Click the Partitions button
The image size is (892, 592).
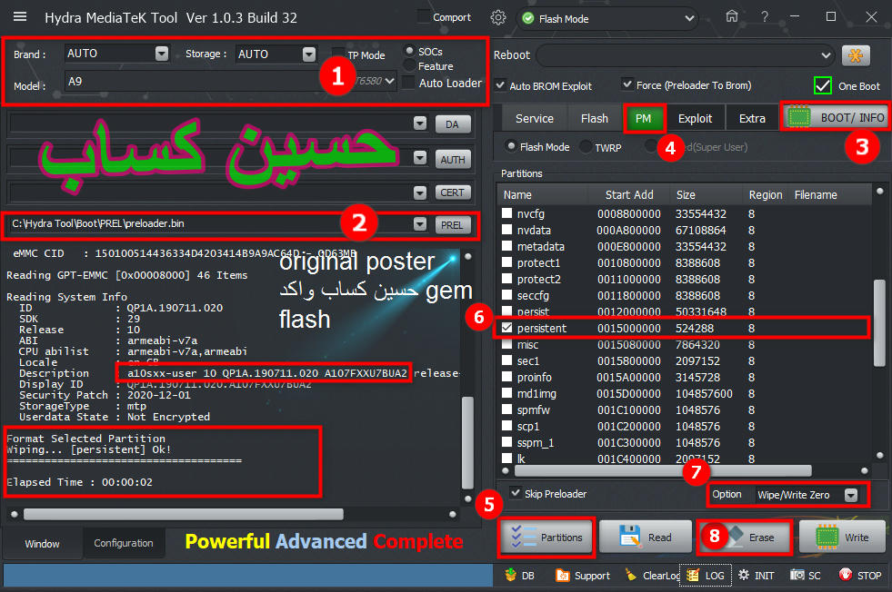pos(546,537)
